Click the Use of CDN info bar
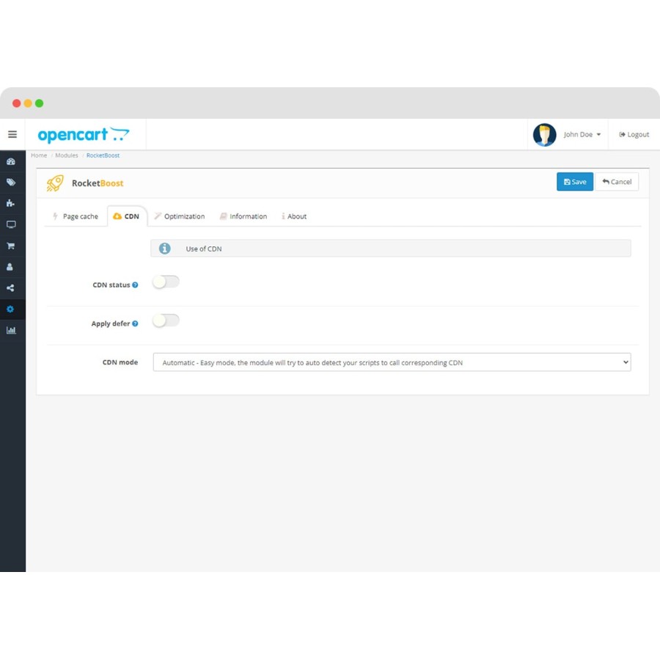 391,249
